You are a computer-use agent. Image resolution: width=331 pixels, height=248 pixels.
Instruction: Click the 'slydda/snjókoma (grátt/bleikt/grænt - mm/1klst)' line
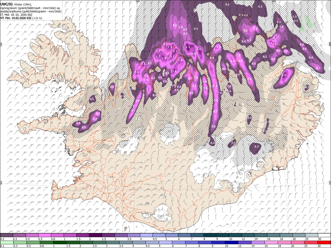pos(31,11)
